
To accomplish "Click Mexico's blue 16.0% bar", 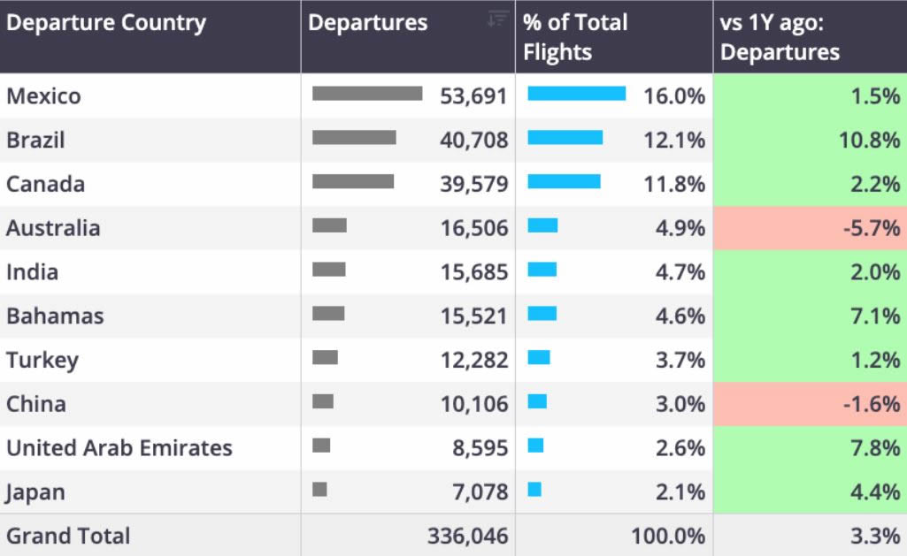I will click(x=577, y=94).
